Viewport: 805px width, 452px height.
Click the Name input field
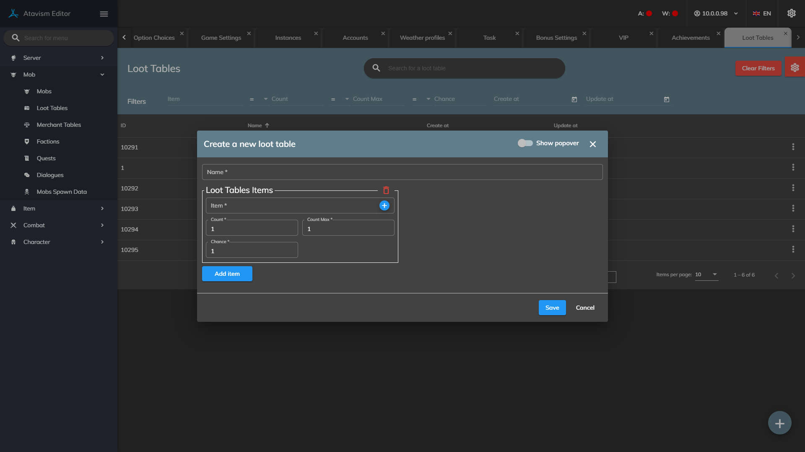[x=402, y=172]
